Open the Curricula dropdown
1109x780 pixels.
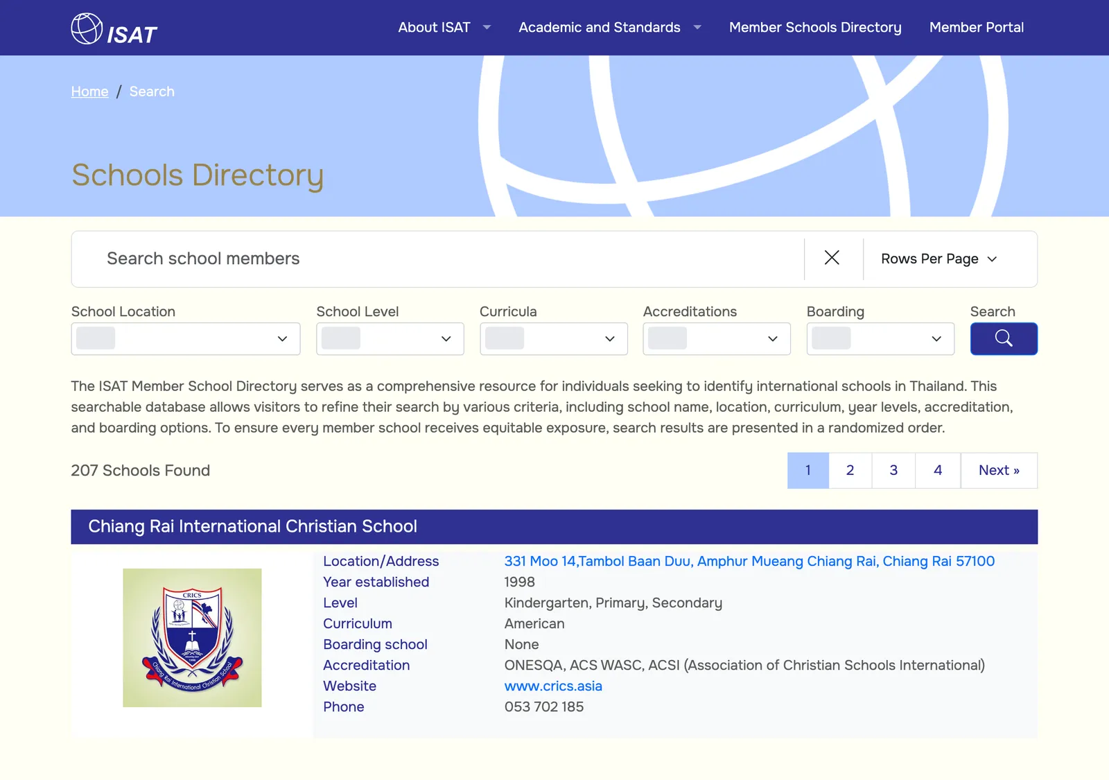coord(554,338)
